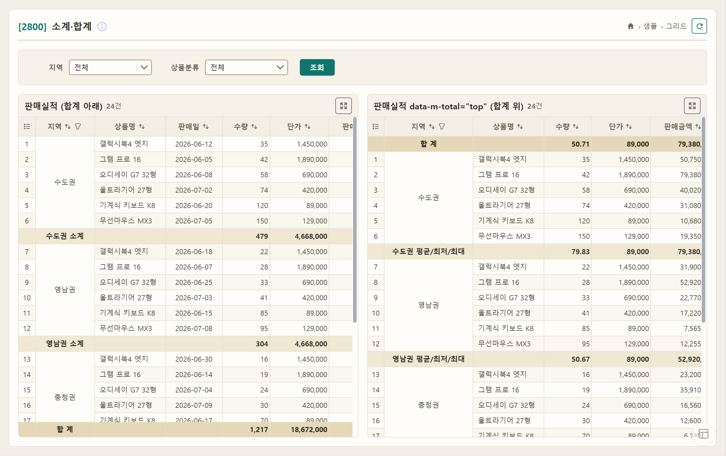Open layout panel icon at bottom right
726x456 pixels.
pos(704,434)
